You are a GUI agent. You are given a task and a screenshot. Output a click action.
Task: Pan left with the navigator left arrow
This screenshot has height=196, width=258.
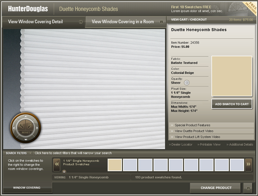tap(14, 128)
